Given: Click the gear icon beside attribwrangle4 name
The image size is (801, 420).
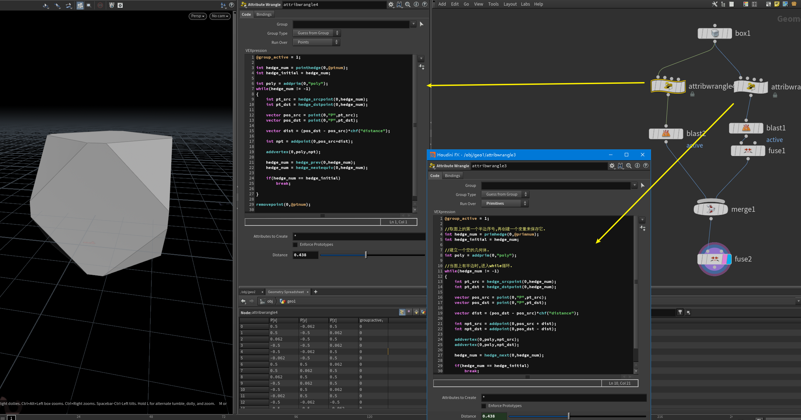Looking at the screenshot, I should (391, 5).
